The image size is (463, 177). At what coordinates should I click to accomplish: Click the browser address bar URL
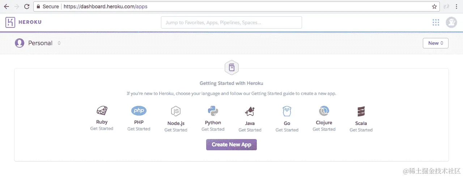coord(106,7)
